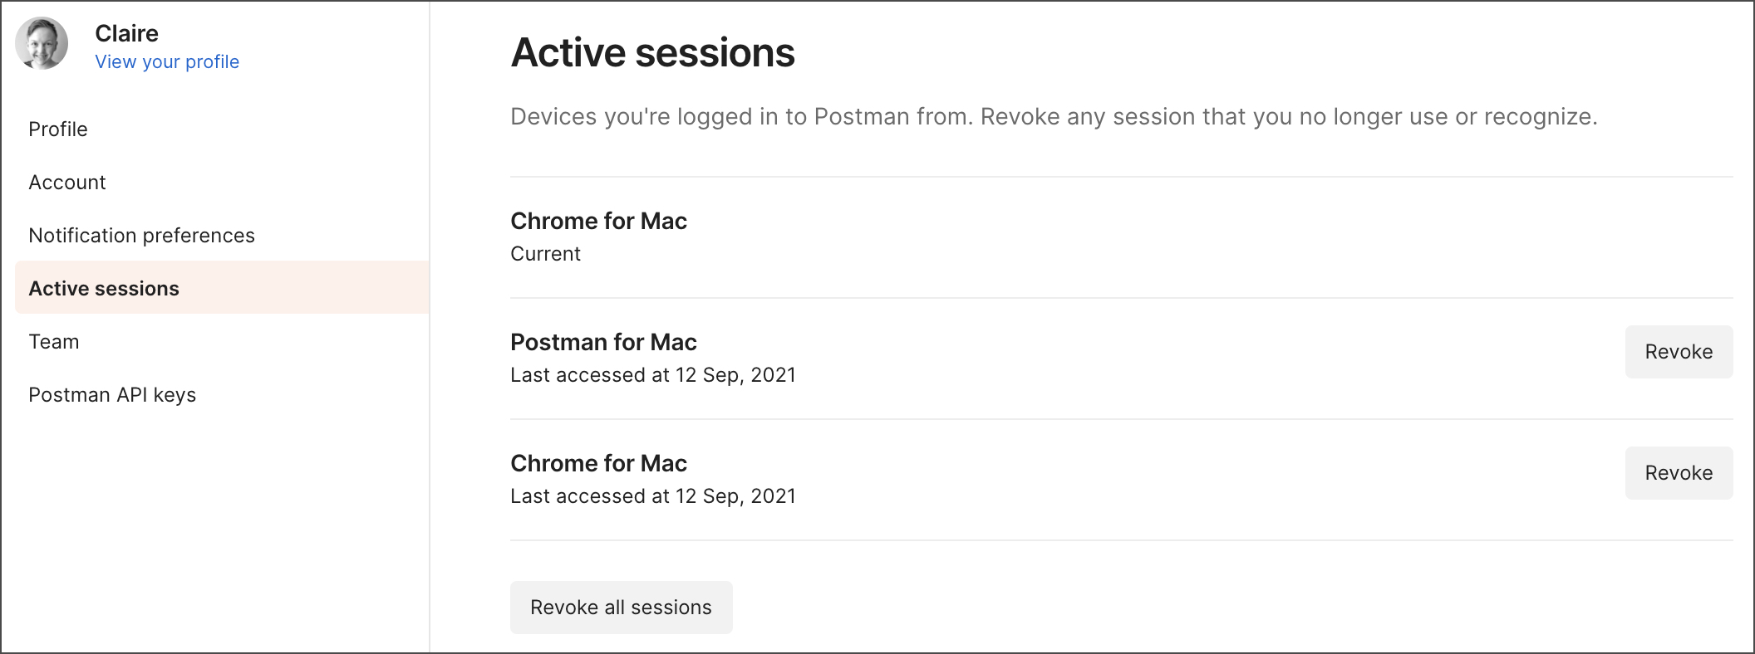Revoke the non-current Chrome for Mac session
The height and width of the screenshot is (654, 1755).
click(x=1679, y=473)
